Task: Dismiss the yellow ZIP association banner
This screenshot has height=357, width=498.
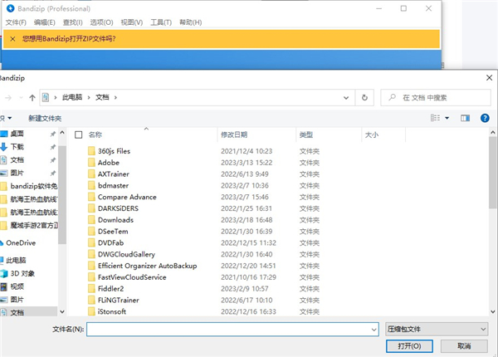Action: click(12, 39)
